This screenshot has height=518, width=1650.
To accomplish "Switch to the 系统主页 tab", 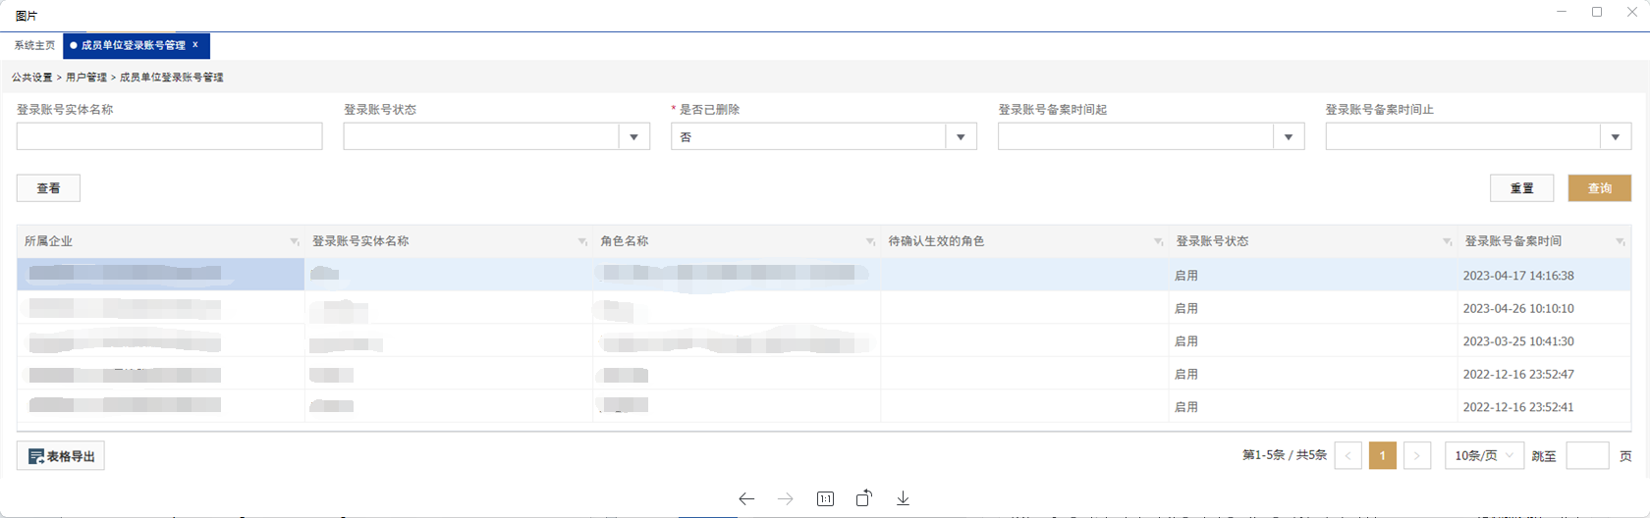I will [34, 45].
